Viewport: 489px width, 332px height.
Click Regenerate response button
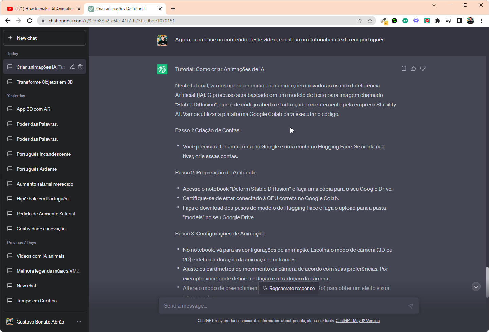tap(289, 288)
